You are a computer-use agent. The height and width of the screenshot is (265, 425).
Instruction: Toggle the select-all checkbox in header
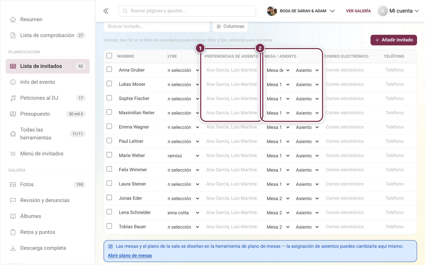(109, 56)
